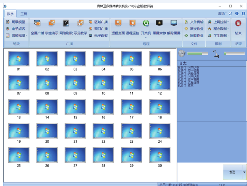Activate 黑屏肃静 black screen silence
This screenshot has height=186, width=247.
(159, 27)
